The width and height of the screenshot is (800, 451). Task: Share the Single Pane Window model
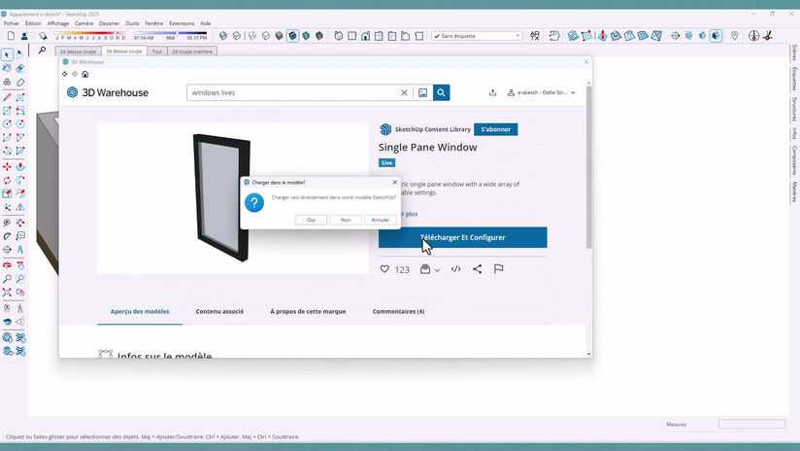pyautogui.click(x=477, y=269)
